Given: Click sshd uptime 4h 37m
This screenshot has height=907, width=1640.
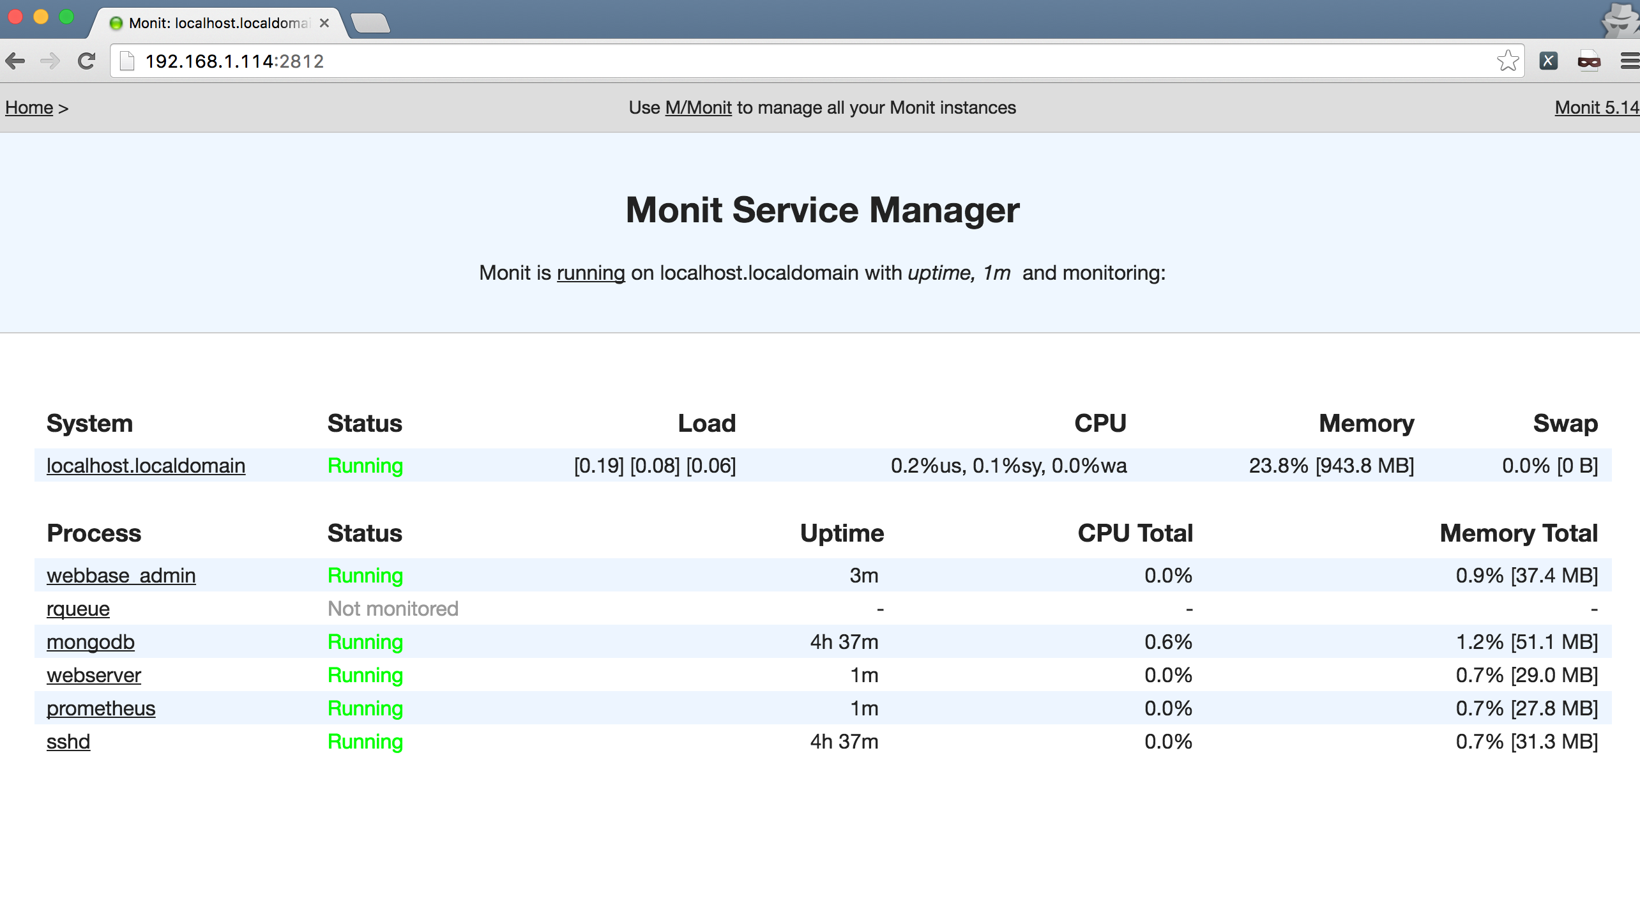Looking at the screenshot, I should pos(844,742).
